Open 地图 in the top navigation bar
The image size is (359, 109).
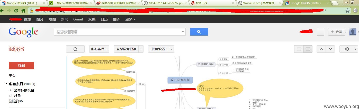click(52, 19)
